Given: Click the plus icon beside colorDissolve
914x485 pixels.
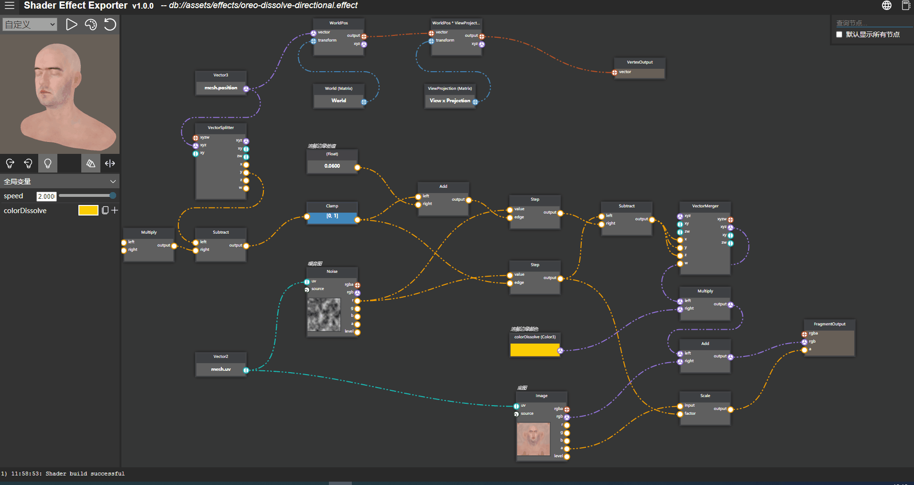Looking at the screenshot, I should tap(115, 210).
